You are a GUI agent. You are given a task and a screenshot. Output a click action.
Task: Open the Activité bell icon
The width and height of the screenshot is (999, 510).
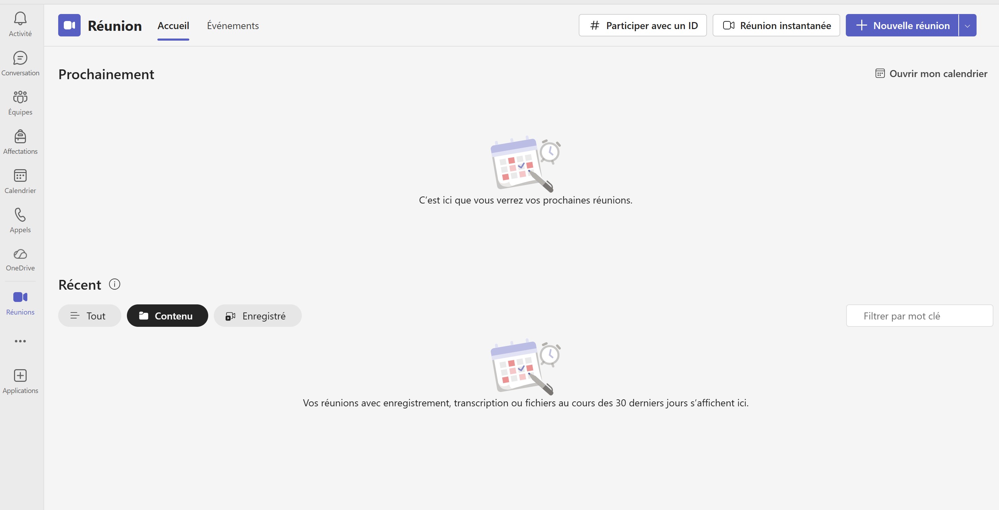pyautogui.click(x=20, y=19)
